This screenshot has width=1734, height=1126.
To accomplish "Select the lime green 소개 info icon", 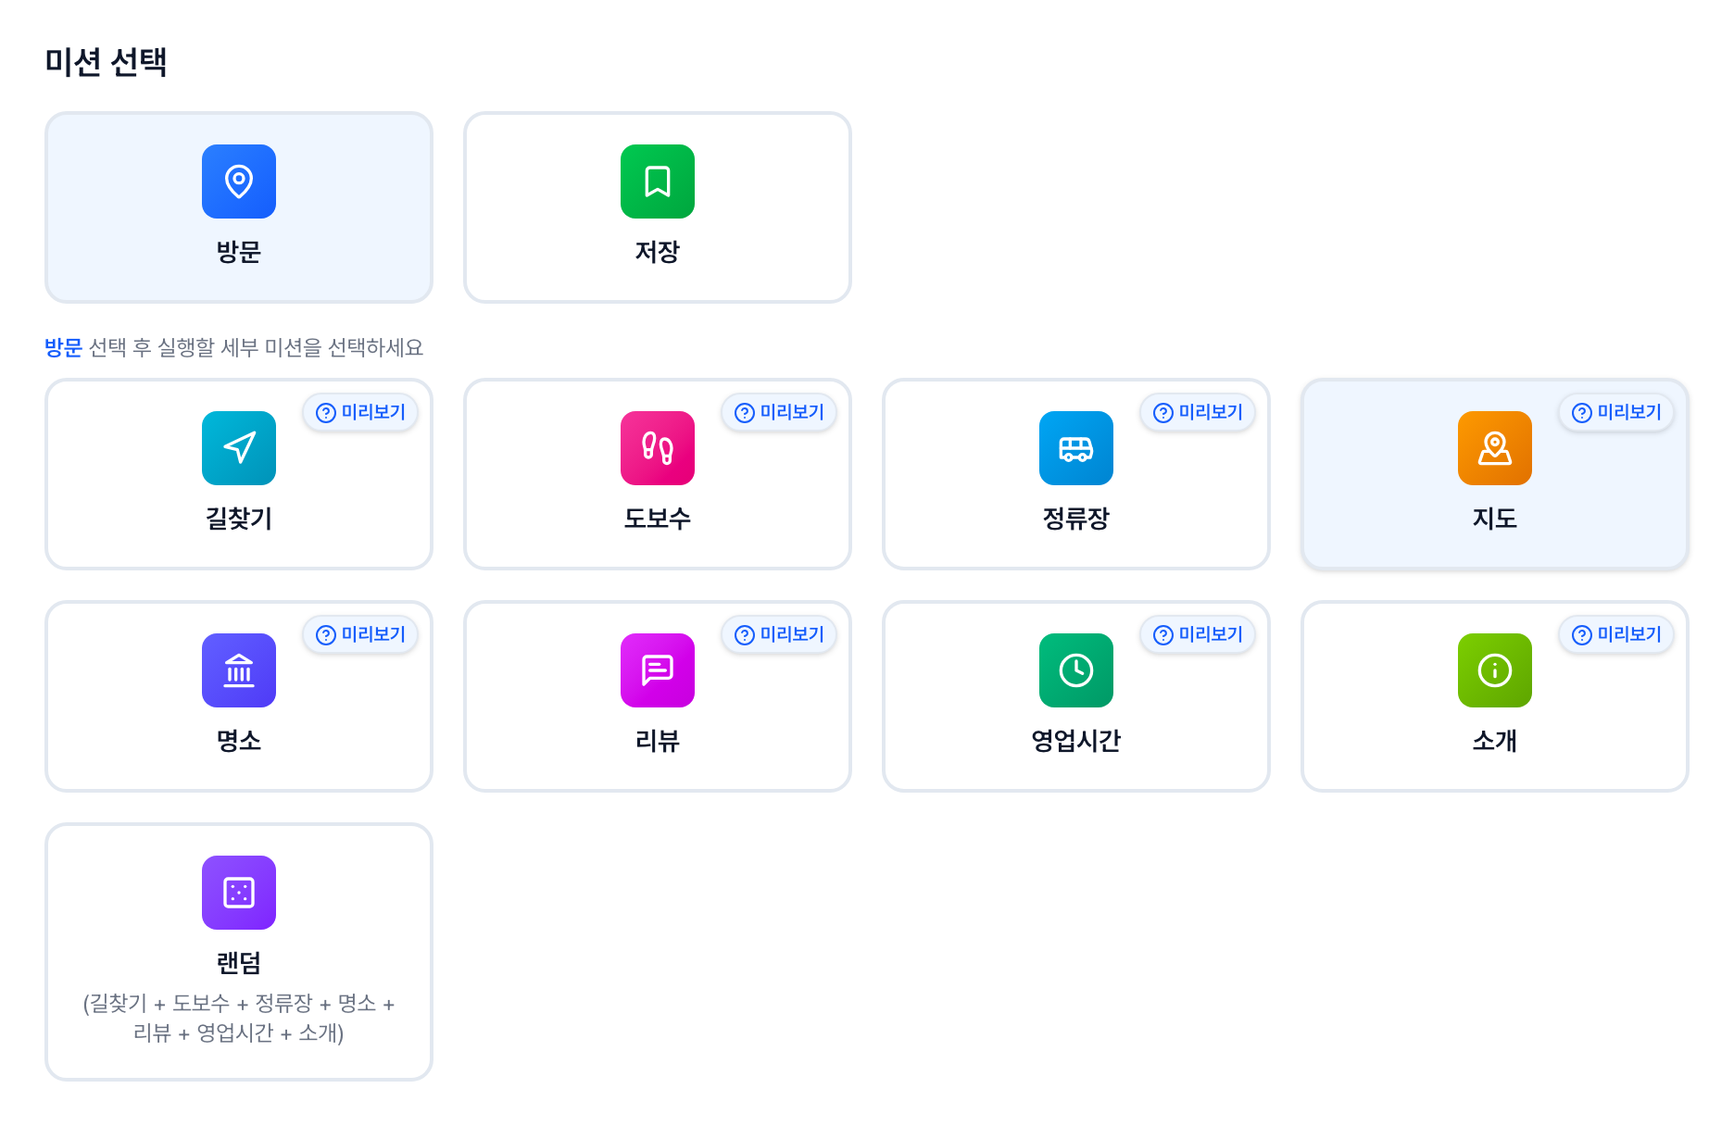I will (x=1495, y=670).
